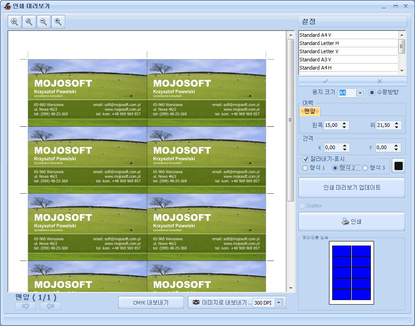Click the X spacing input field
This screenshot has width=415, height=326.
point(333,147)
